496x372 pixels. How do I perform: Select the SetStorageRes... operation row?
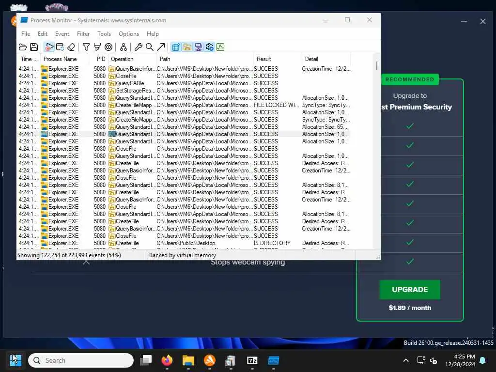pyautogui.click(x=184, y=91)
